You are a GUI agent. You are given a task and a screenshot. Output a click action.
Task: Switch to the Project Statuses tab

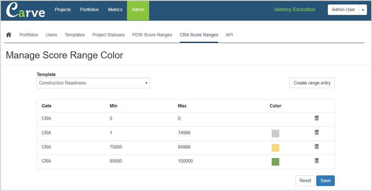click(108, 35)
